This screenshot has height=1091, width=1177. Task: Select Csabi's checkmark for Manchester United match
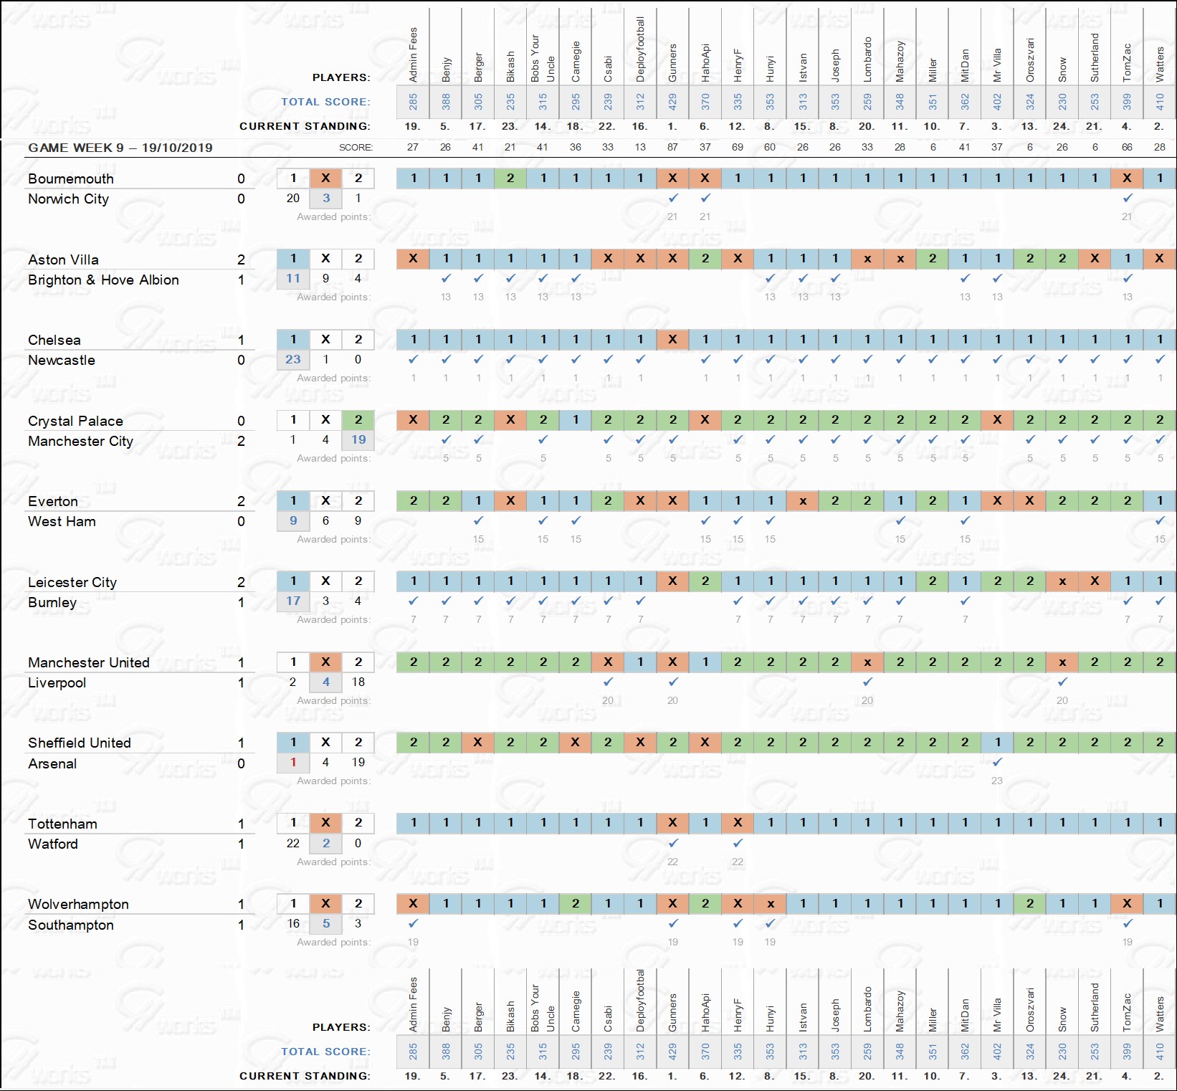click(x=608, y=682)
